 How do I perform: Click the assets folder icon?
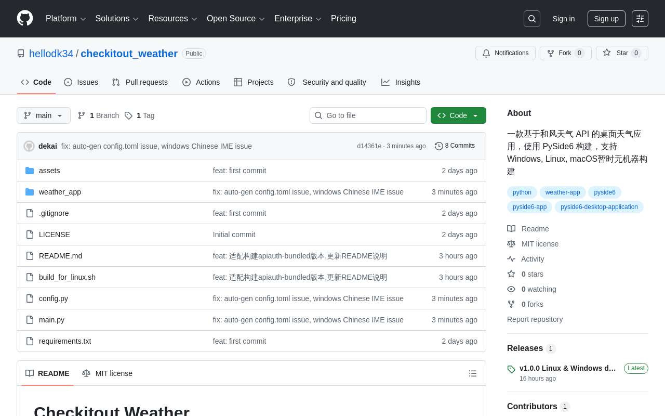point(30,171)
